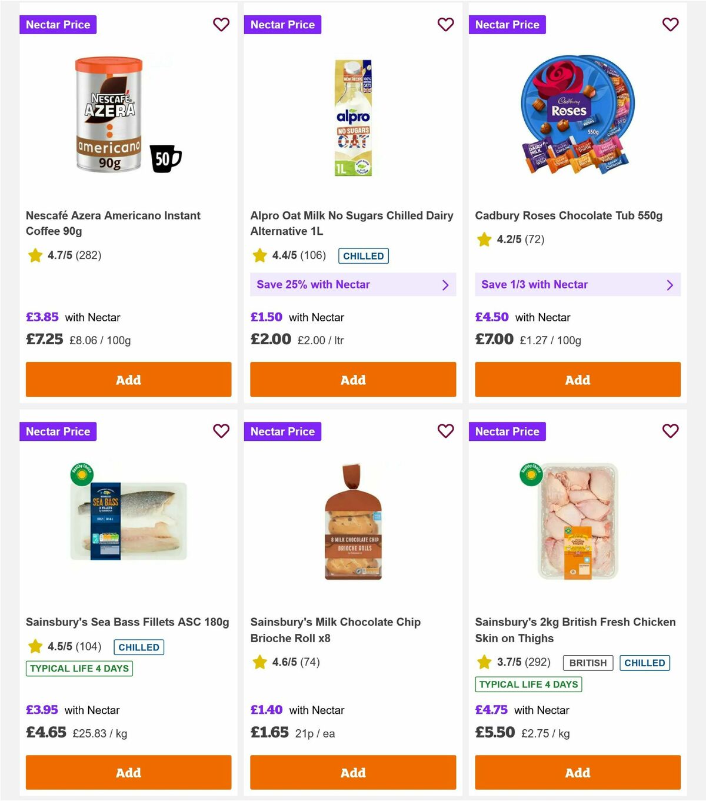Click the Nectar Price badge on Alpro card
706x801 pixels.
(283, 25)
